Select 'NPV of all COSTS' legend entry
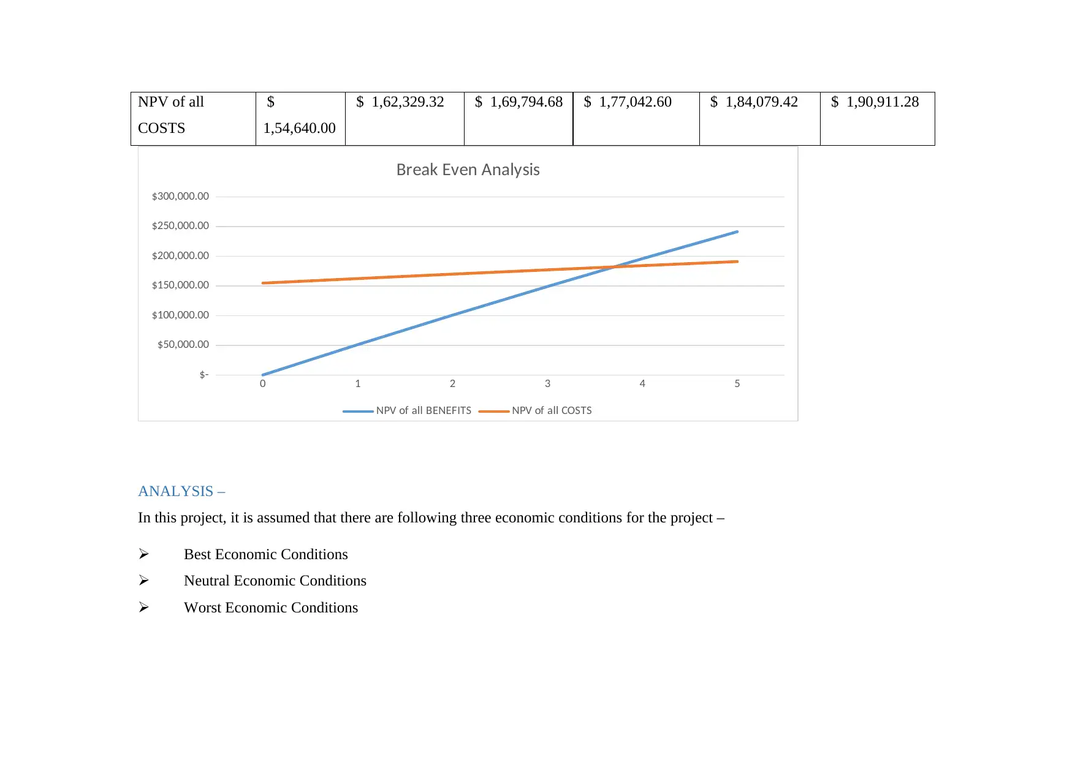Viewport: 1075px width, 760px height. tap(535, 411)
